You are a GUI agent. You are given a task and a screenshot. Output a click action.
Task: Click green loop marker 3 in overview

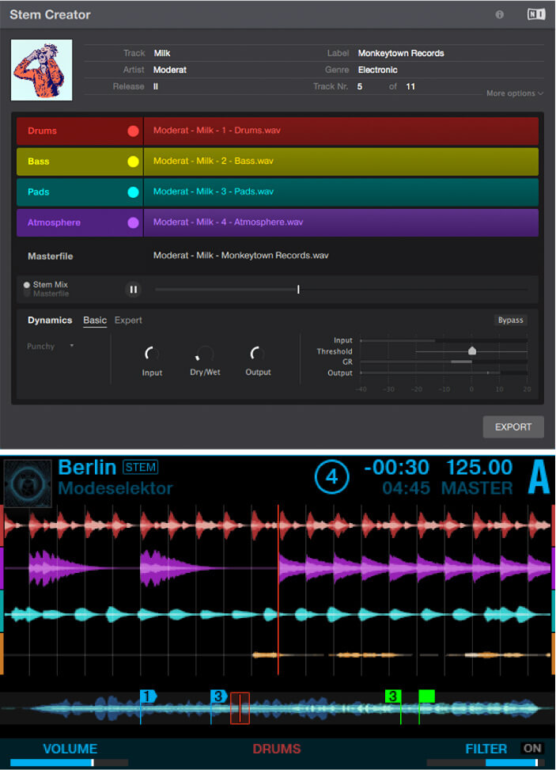[393, 696]
